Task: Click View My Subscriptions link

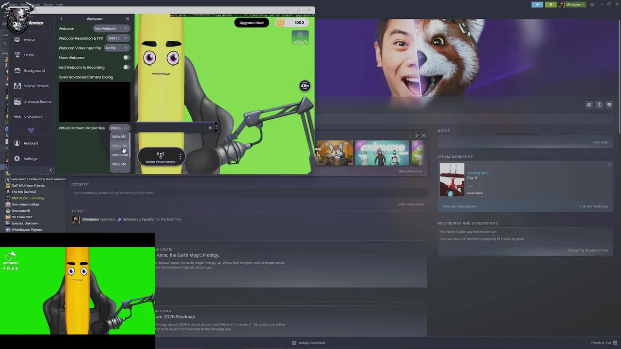Action: click(x=459, y=206)
